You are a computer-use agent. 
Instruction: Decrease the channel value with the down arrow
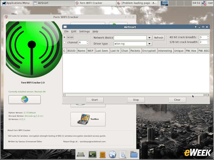click(x=87, y=44)
